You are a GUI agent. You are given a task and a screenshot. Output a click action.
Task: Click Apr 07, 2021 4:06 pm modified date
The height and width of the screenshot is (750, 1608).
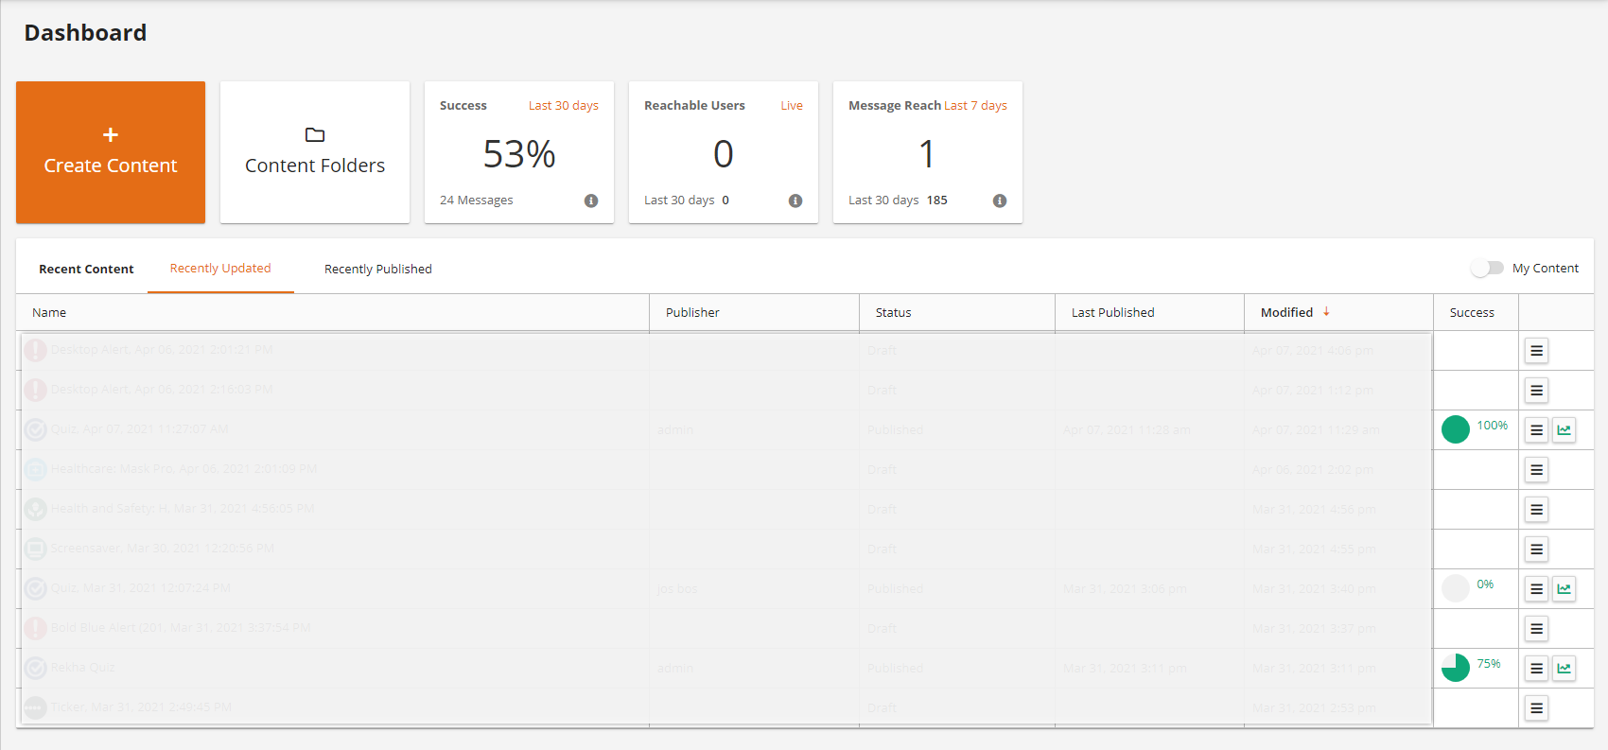click(x=1313, y=351)
